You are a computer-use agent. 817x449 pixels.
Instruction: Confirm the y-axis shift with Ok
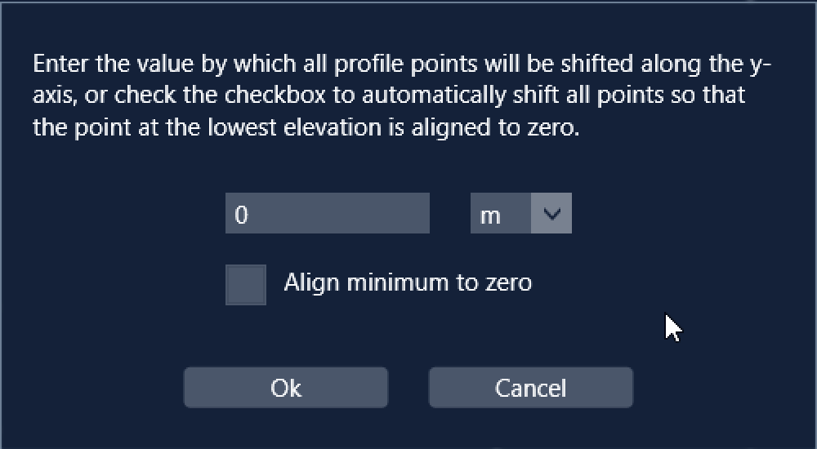(285, 388)
